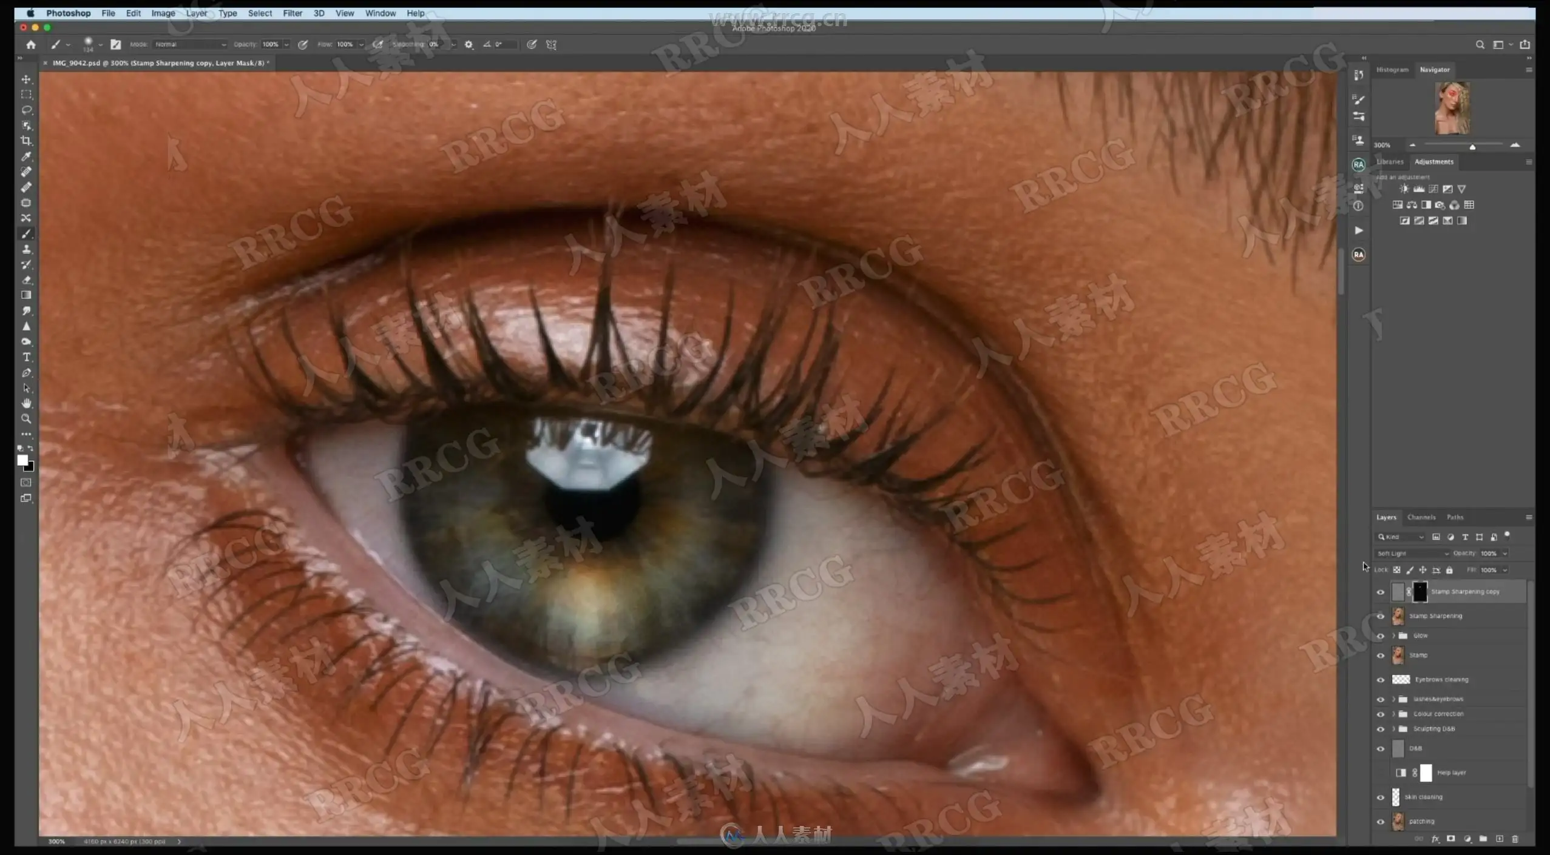Hide the Stamp Sharpening copy layer
This screenshot has height=855, width=1550.
(x=1380, y=592)
